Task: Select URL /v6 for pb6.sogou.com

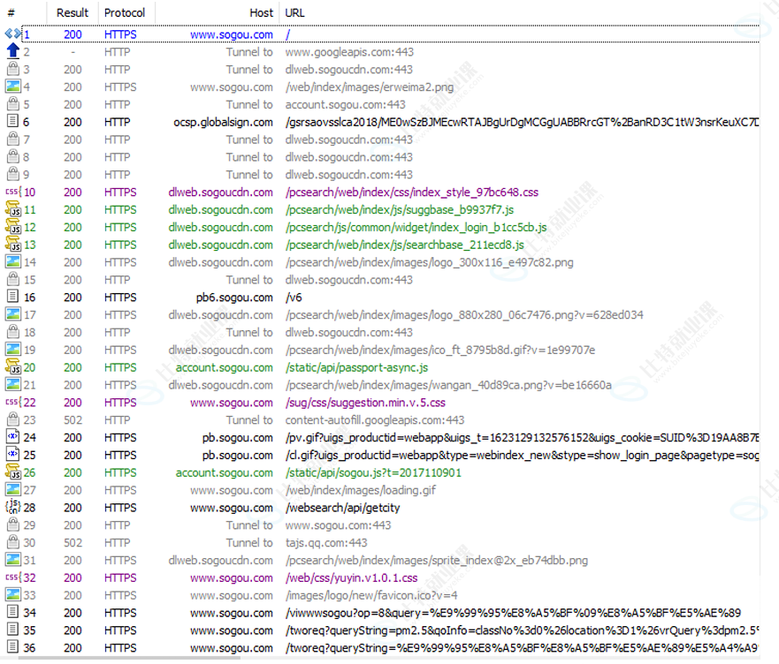Action: (x=293, y=298)
